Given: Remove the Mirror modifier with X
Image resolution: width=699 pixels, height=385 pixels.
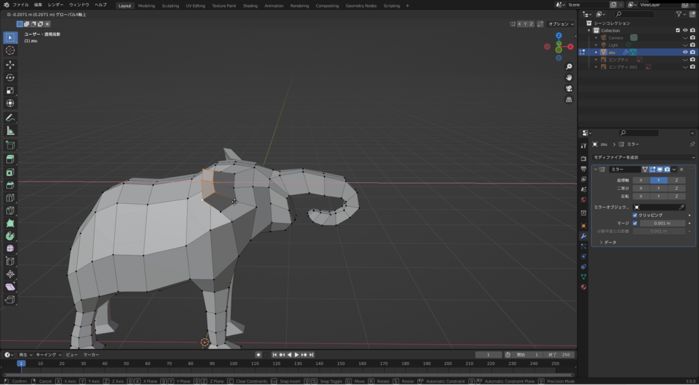Looking at the screenshot, I should (681, 169).
